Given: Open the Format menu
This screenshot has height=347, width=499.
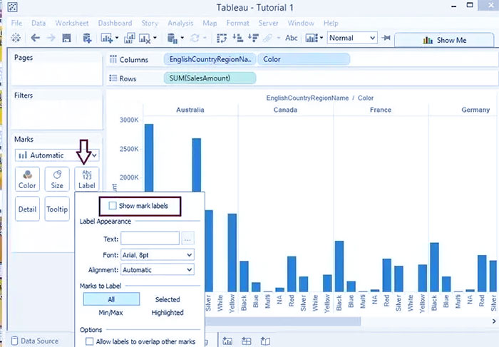Looking at the screenshot, I should (237, 23).
